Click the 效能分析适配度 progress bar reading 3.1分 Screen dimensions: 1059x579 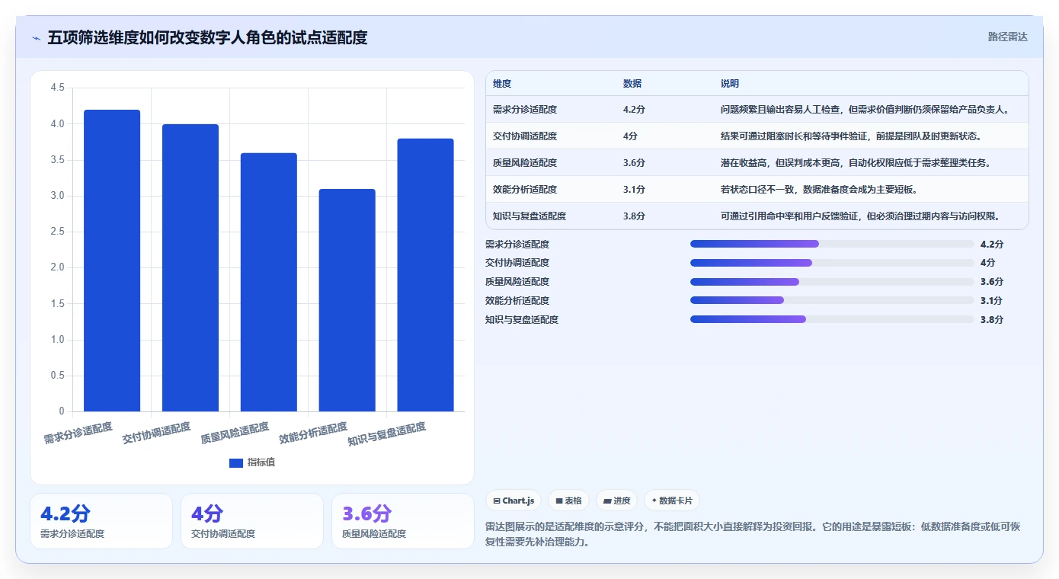tap(832, 300)
